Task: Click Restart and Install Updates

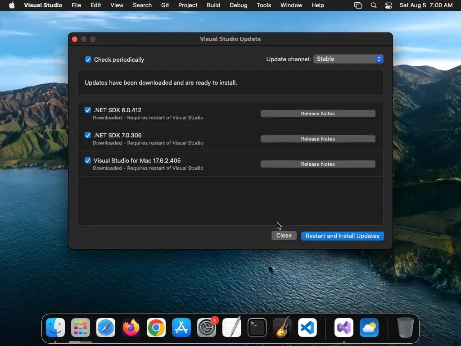Action: coord(342,236)
